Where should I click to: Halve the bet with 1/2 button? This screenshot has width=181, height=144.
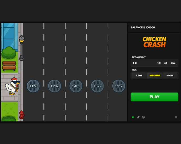(159, 63)
